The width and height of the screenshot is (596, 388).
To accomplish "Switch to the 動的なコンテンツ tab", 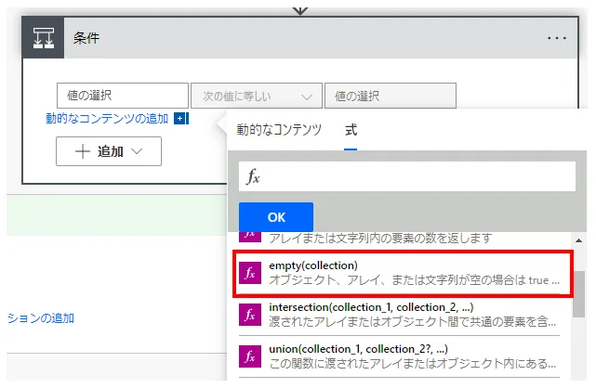I will click(279, 130).
